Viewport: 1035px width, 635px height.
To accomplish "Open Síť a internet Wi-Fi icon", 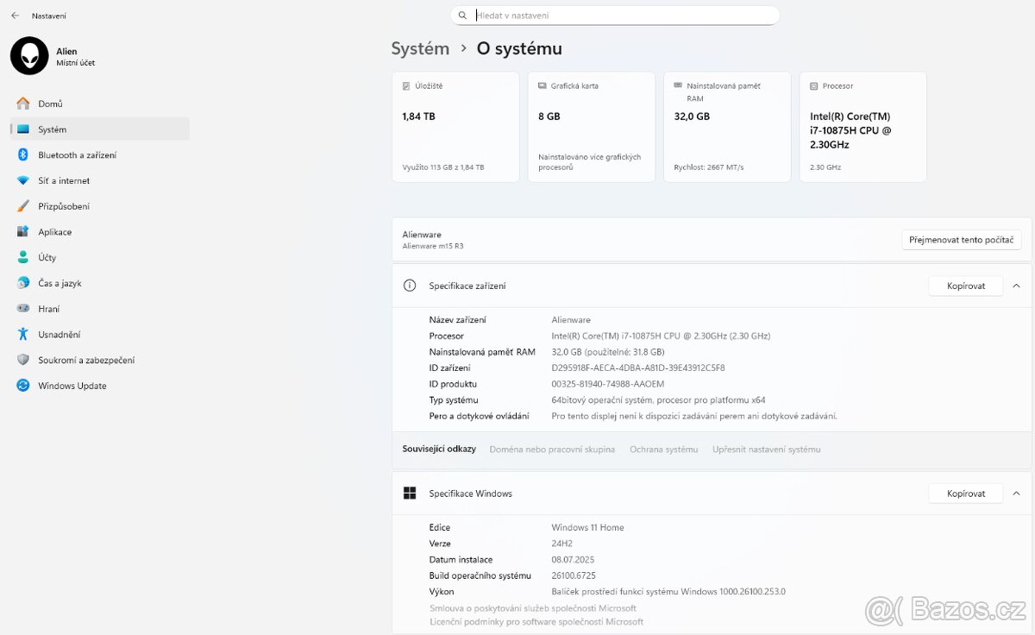I will coord(23,181).
